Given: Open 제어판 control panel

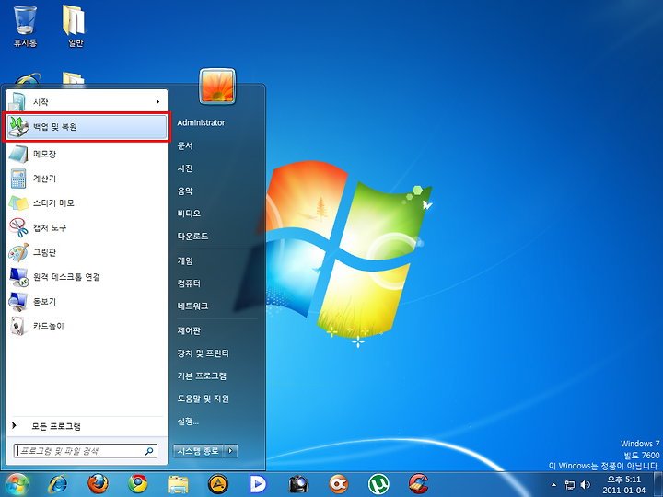Looking at the screenshot, I should pos(189,330).
